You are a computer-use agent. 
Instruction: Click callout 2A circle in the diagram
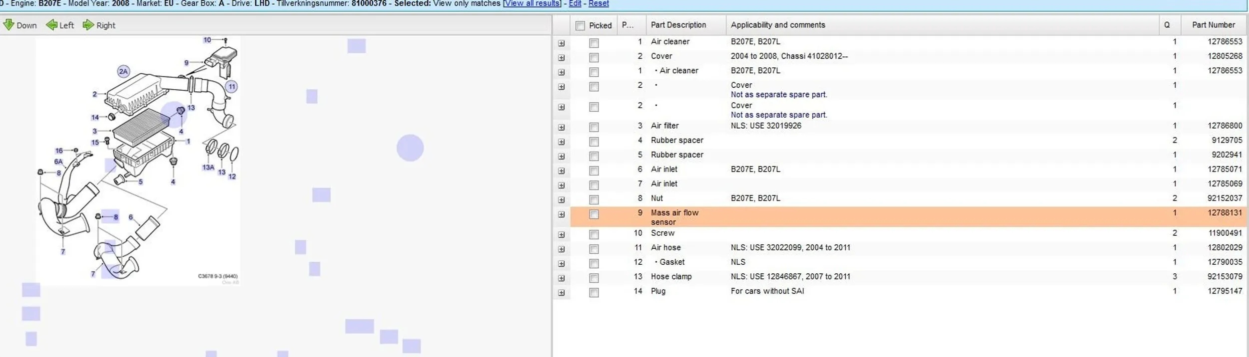[x=123, y=71]
